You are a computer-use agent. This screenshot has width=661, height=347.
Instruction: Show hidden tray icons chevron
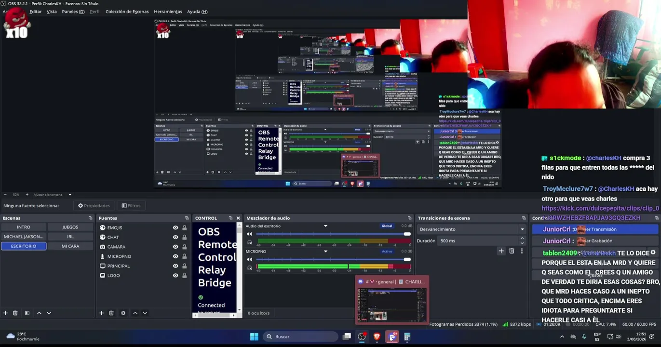coord(562,337)
